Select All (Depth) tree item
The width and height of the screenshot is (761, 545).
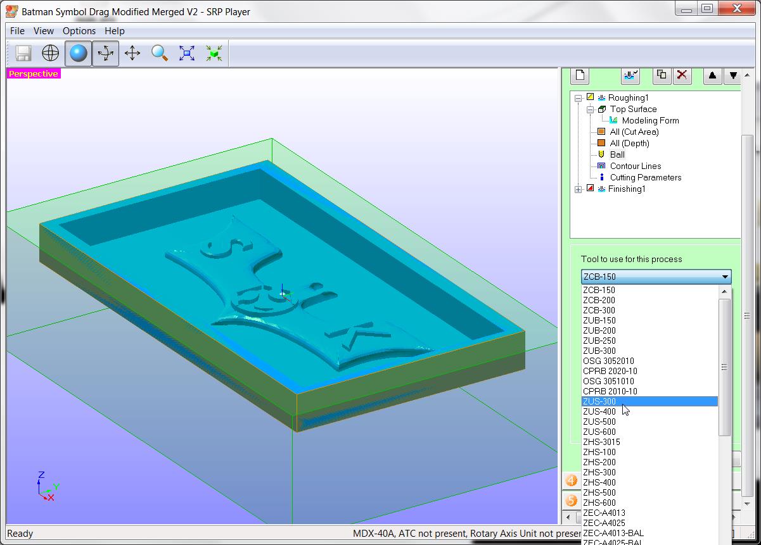(x=630, y=143)
